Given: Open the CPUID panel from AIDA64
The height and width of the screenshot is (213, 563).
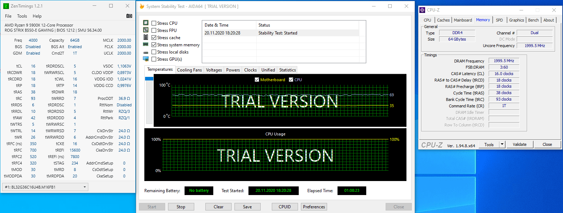Looking at the screenshot, I should click(x=285, y=207).
